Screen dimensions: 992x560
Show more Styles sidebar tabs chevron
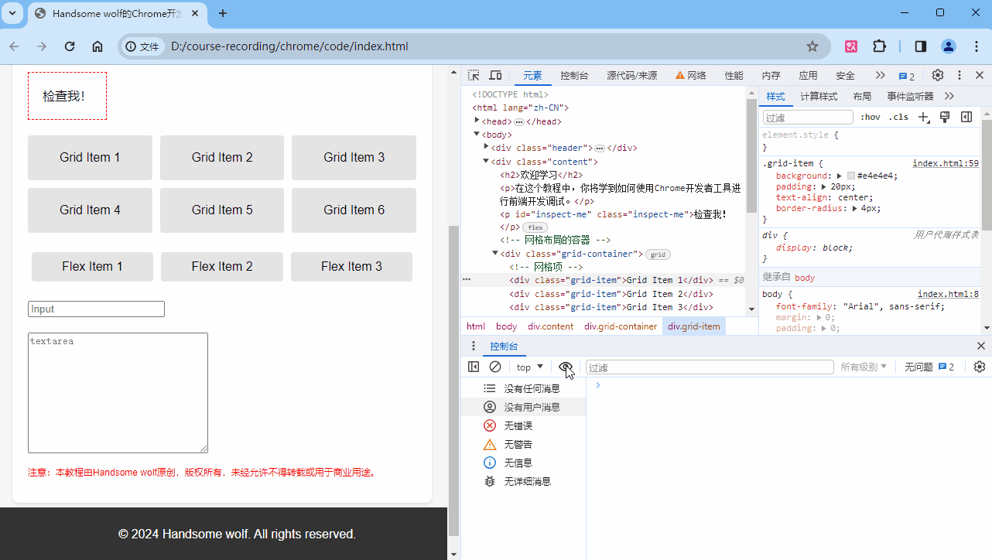click(949, 96)
